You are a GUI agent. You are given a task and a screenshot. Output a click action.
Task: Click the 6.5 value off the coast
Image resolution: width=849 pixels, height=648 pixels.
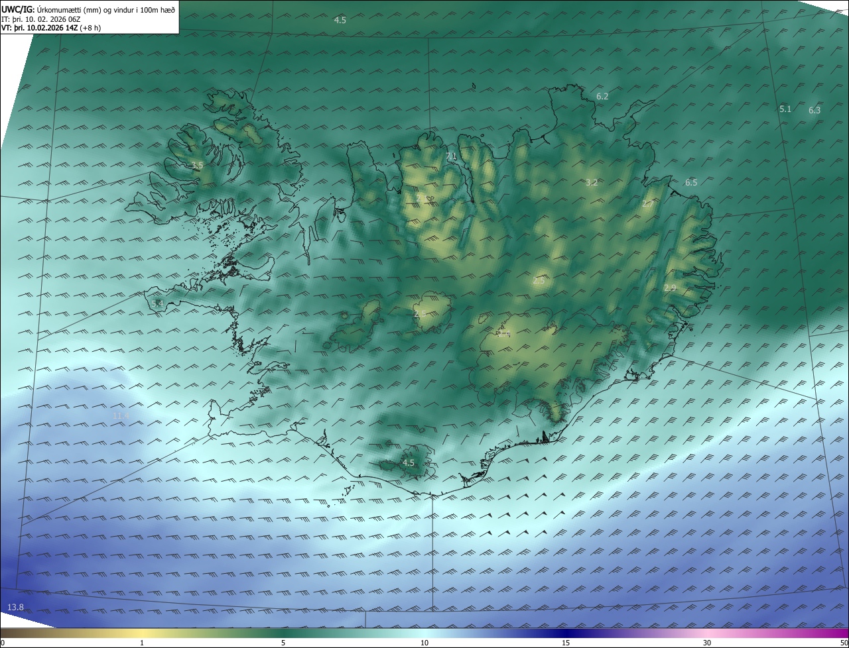691,182
